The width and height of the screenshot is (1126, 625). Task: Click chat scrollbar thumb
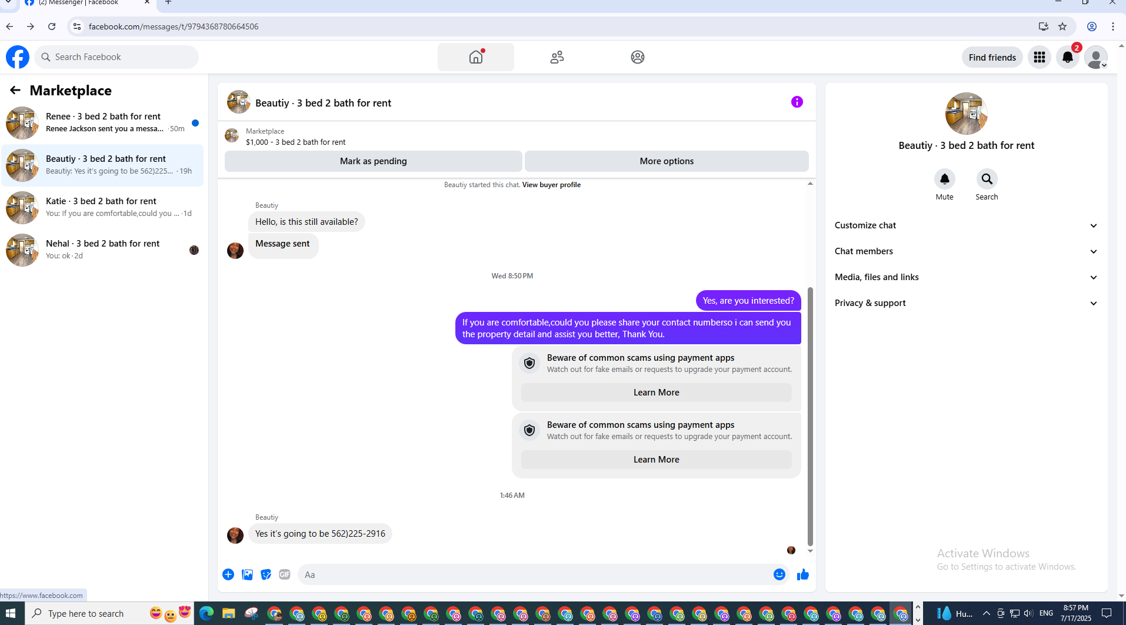point(810,417)
